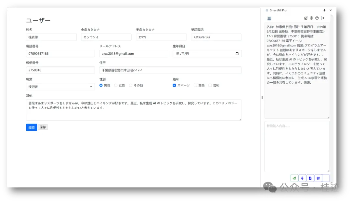The width and height of the screenshot is (351, 202).
Task: Click the 電話番号 input field
Action: (x=60, y=54)
